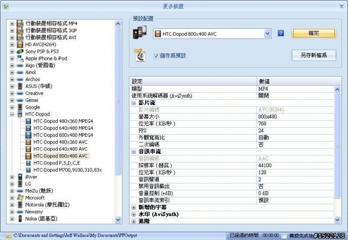This screenshot has width=348, height=240.
Task: Click the ASUS phone icon
Action: tap(20, 86)
